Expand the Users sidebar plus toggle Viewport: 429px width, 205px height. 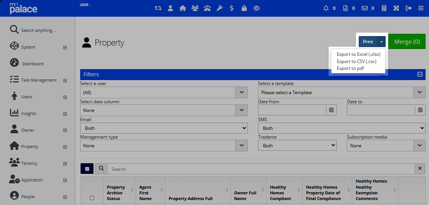pos(65,97)
